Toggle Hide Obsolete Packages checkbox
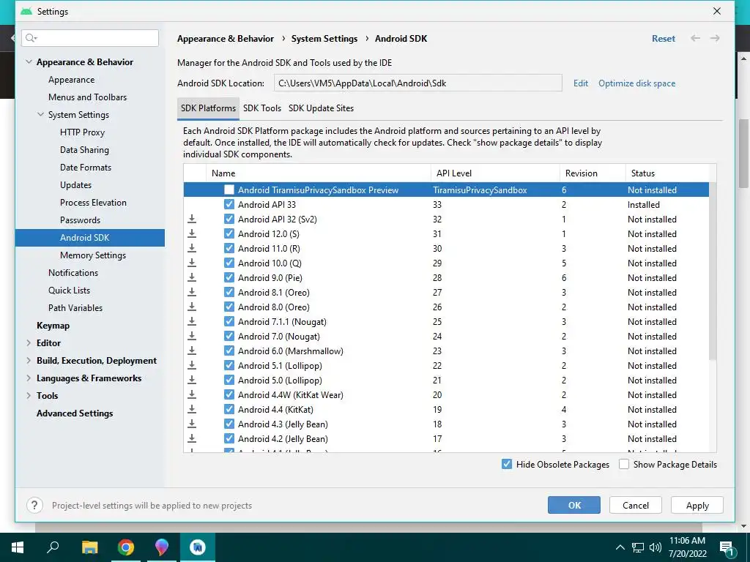This screenshot has height=562, width=750. pyautogui.click(x=507, y=464)
